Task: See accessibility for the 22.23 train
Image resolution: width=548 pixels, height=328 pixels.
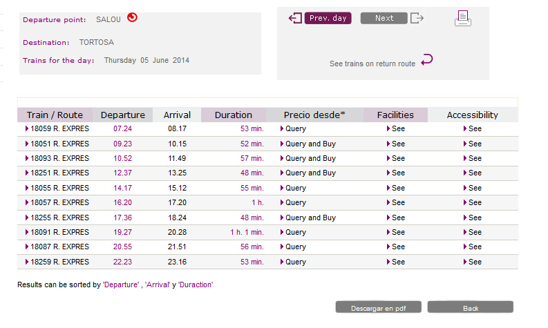Action: pyautogui.click(x=473, y=262)
